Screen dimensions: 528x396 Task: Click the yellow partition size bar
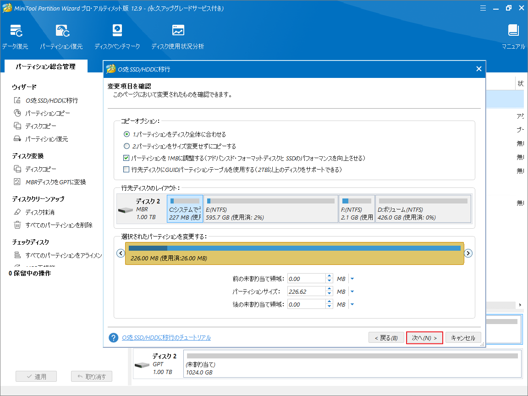point(294,253)
